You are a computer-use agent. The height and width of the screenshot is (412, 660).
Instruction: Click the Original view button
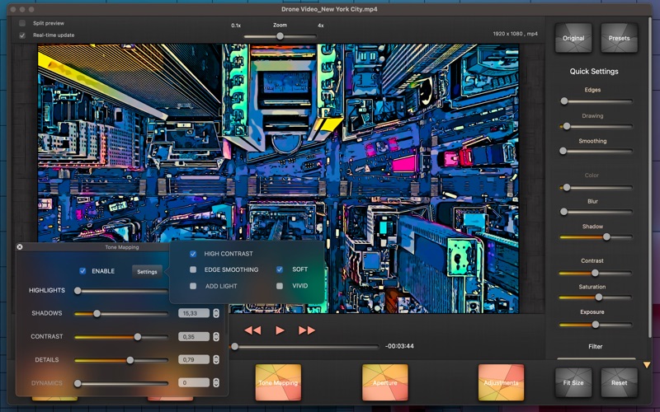pos(573,39)
